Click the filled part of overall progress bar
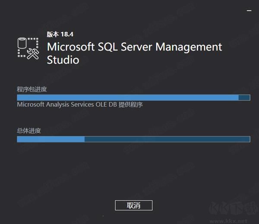This screenshot has height=224, width=259. 51,139
